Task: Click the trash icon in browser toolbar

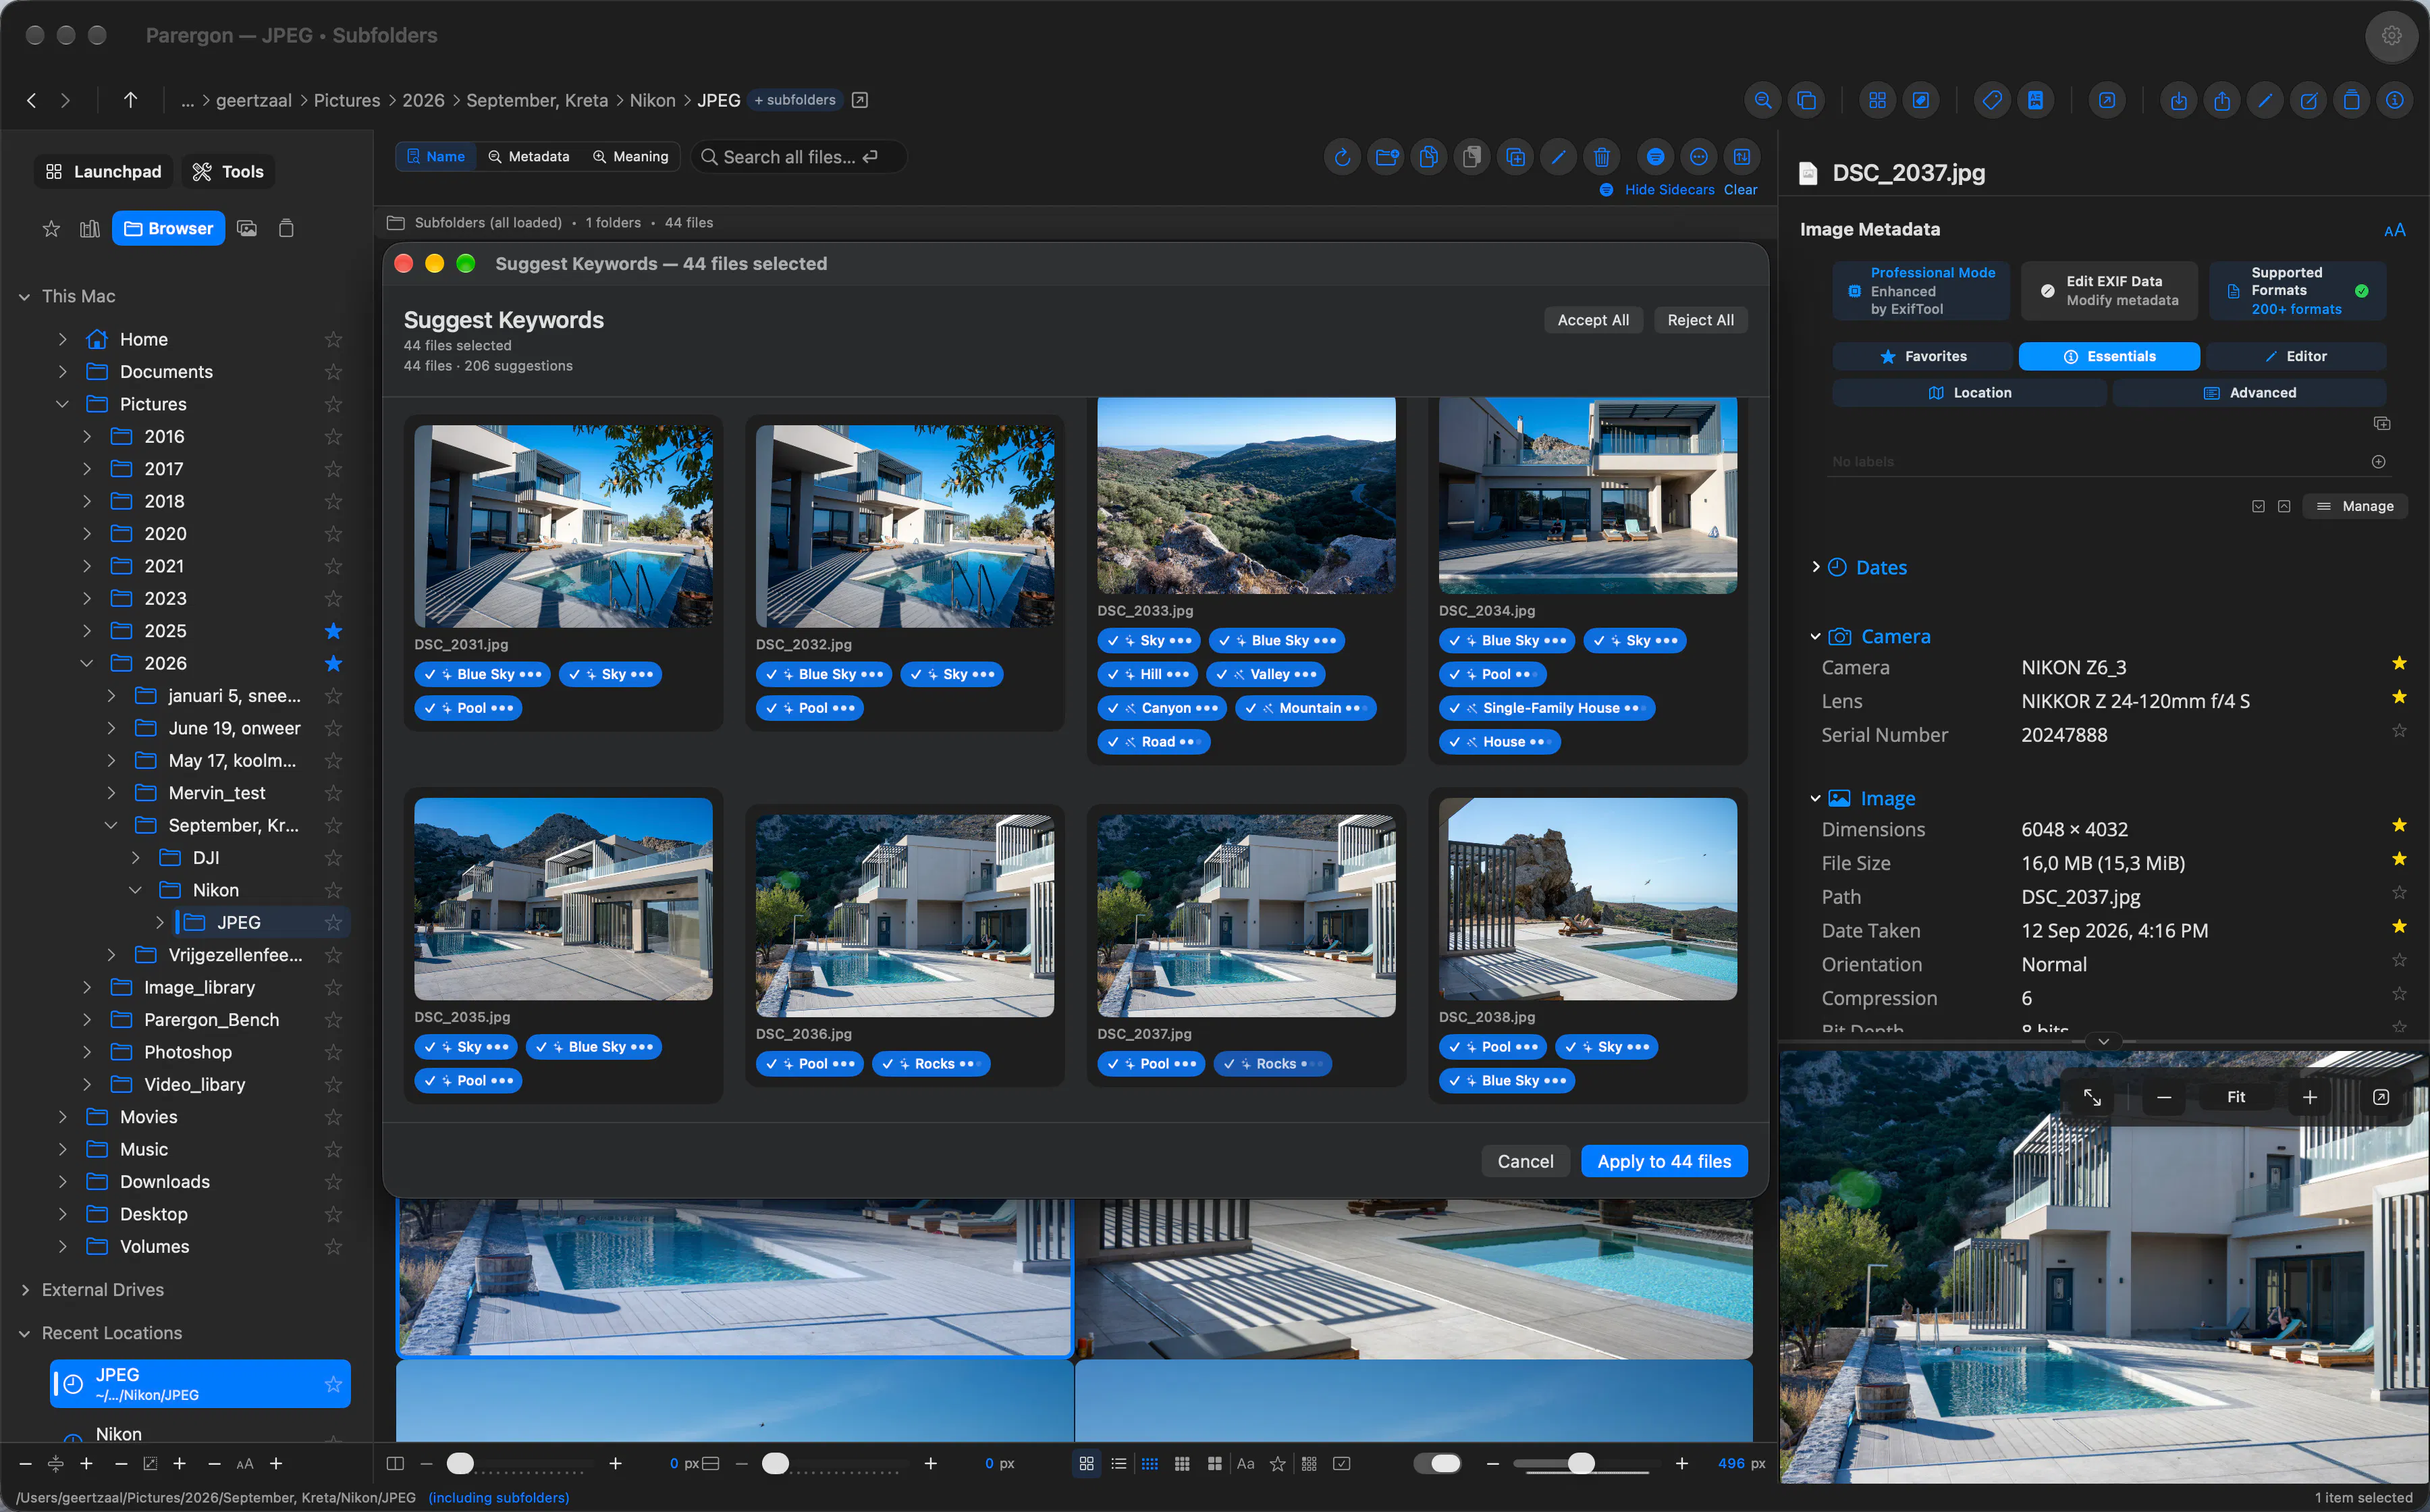Action: [x=1601, y=157]
